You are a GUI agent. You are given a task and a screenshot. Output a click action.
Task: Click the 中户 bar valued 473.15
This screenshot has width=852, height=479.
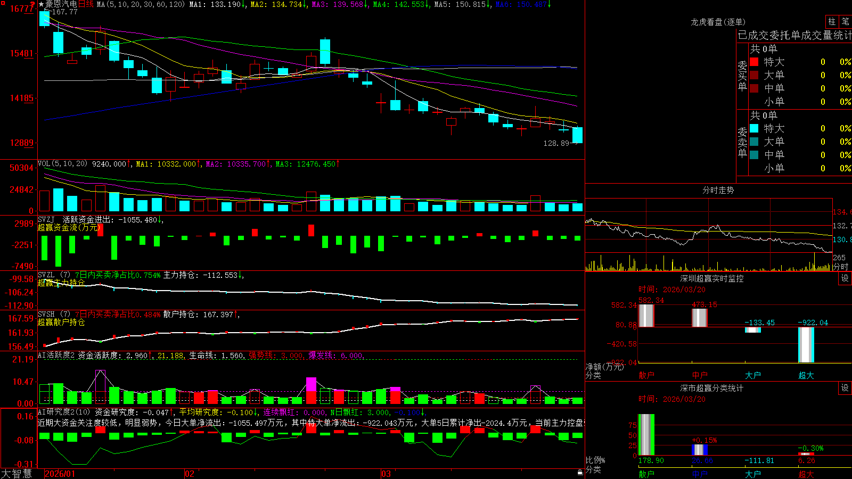pyautogui.click(x=699, y=318)
